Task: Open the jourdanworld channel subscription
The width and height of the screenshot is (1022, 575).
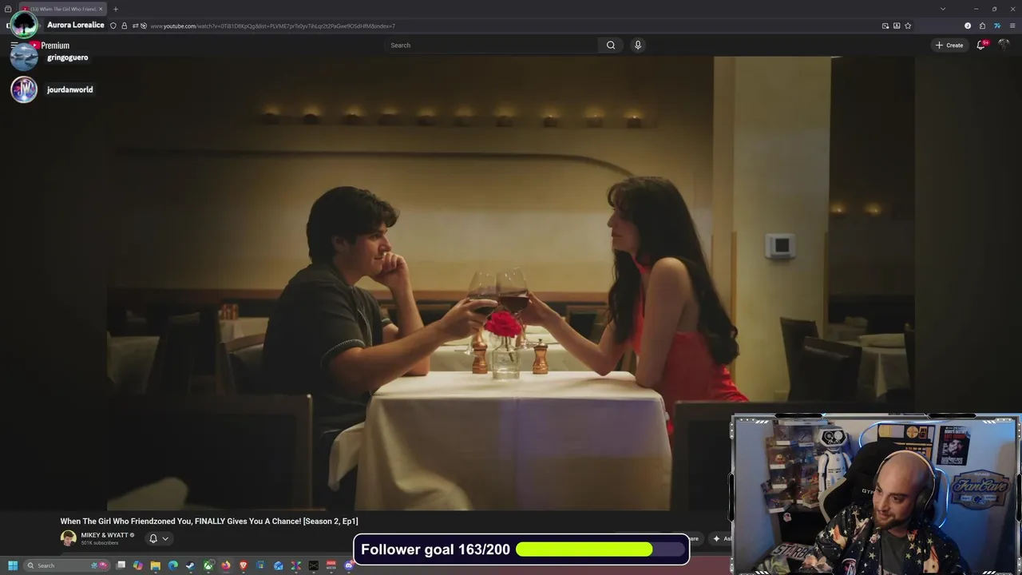Action: 69,89
